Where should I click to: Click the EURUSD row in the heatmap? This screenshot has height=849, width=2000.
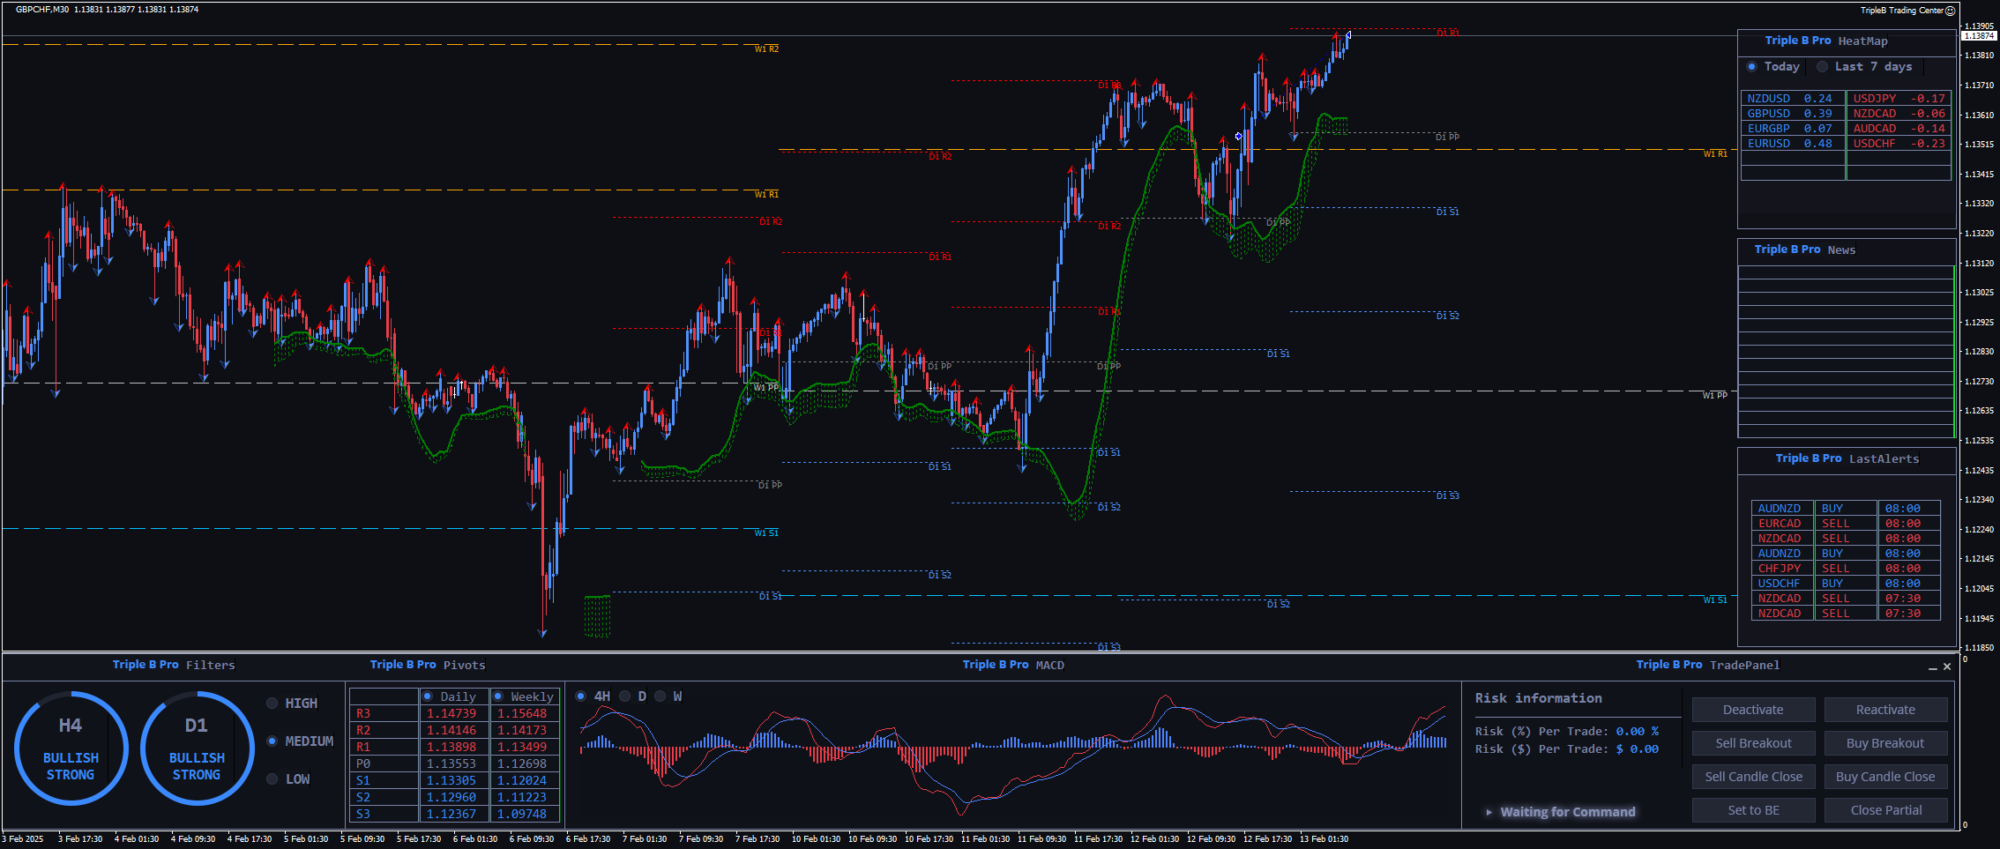pos(1792,144)
